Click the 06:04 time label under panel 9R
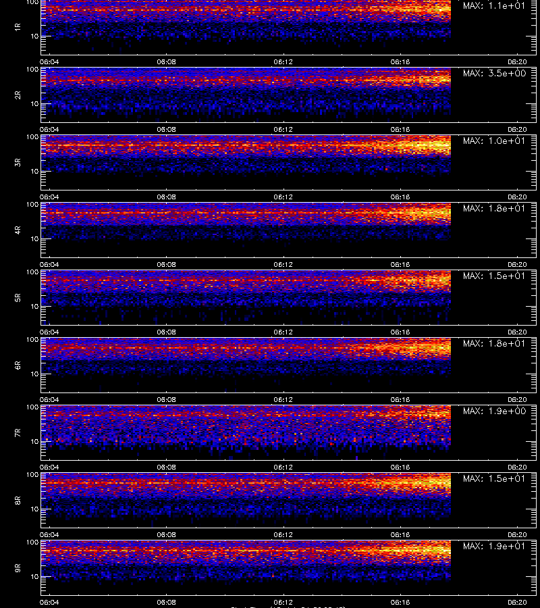Image resolution: width=540 pixels, height=608 pixels. 49,602
